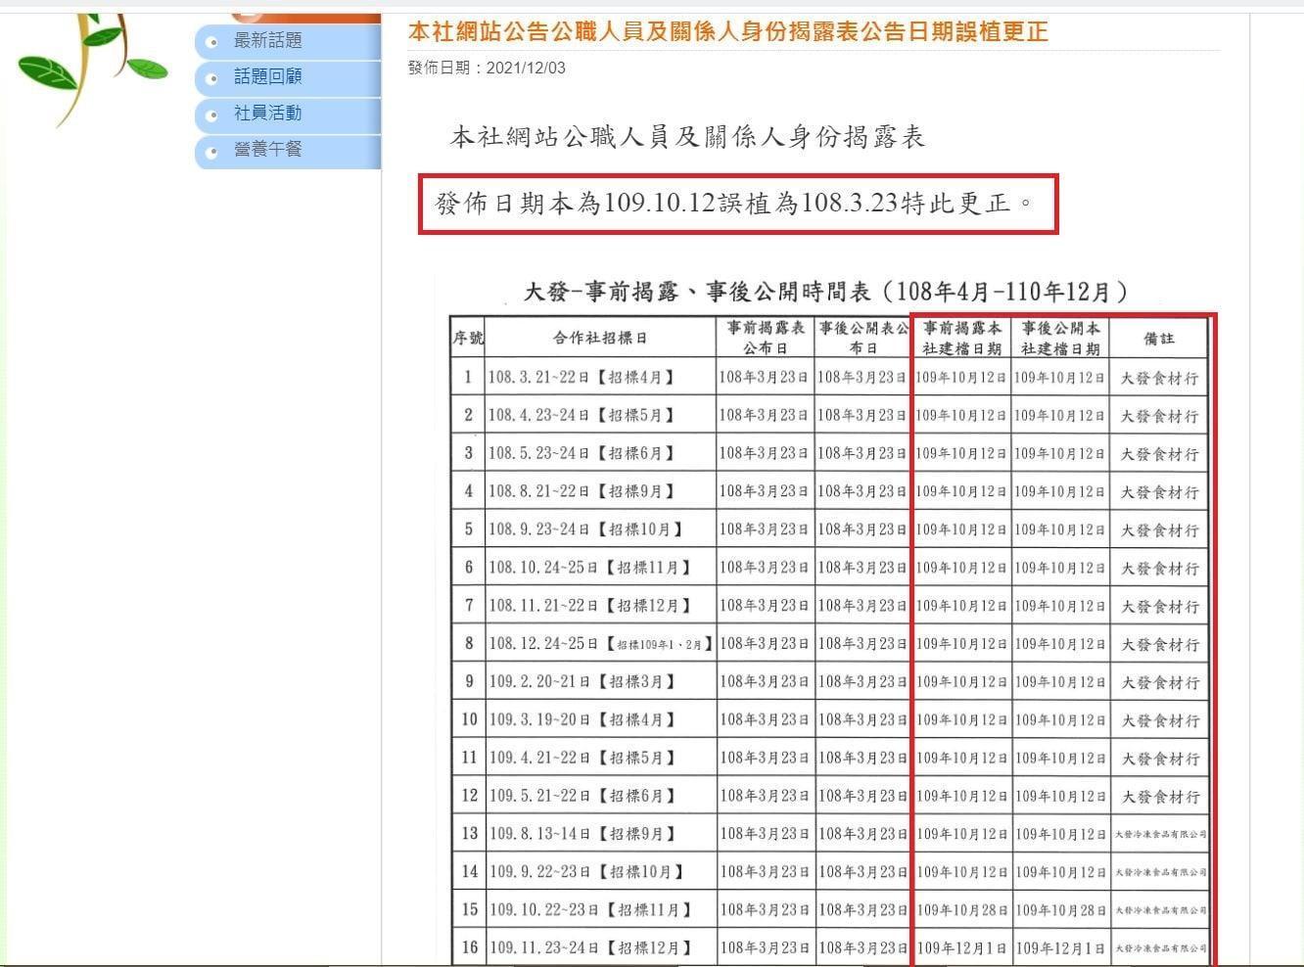
Task: Click the bullet icon beside 話題回顧
Action: point(212,78)
